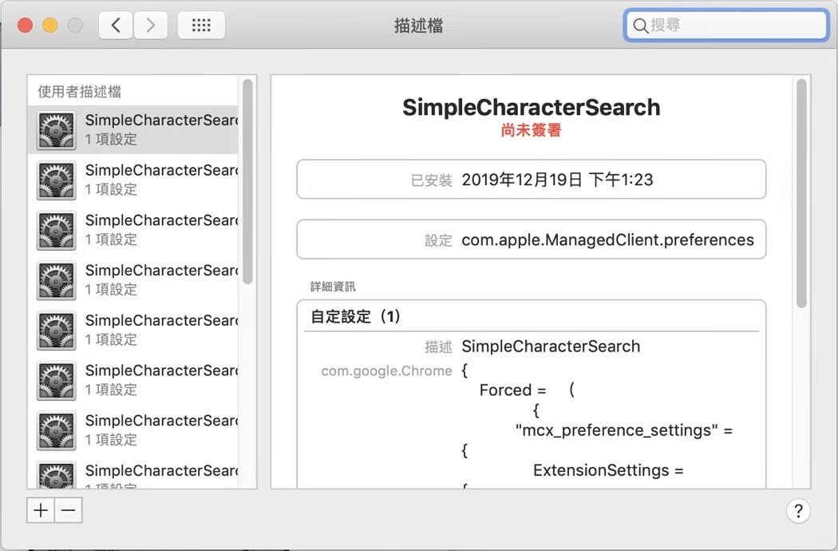This screenshot has height=551, width=838.
Task: Click the Forced = line
Action: click(527, 390)
